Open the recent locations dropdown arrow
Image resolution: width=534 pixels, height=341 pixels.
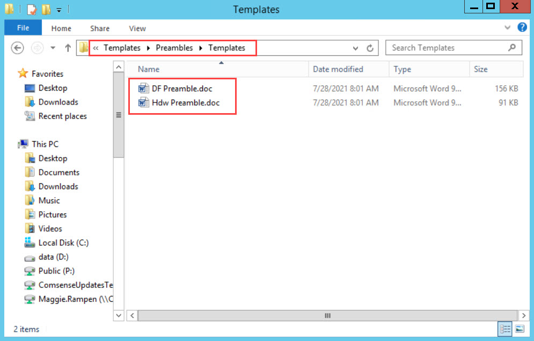click(53, 48)
